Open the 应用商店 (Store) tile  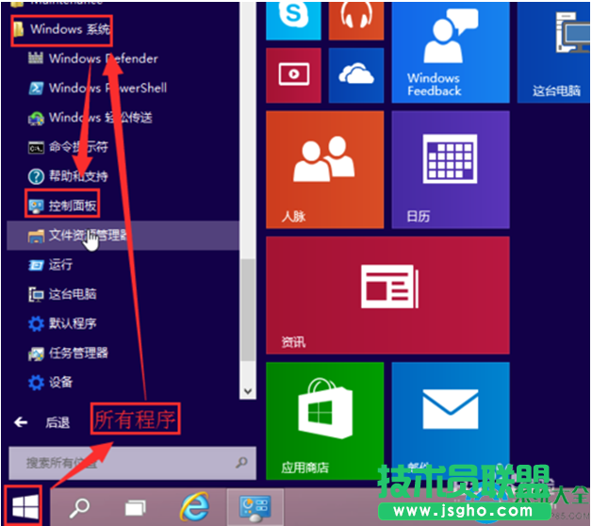tap(324, 421)
